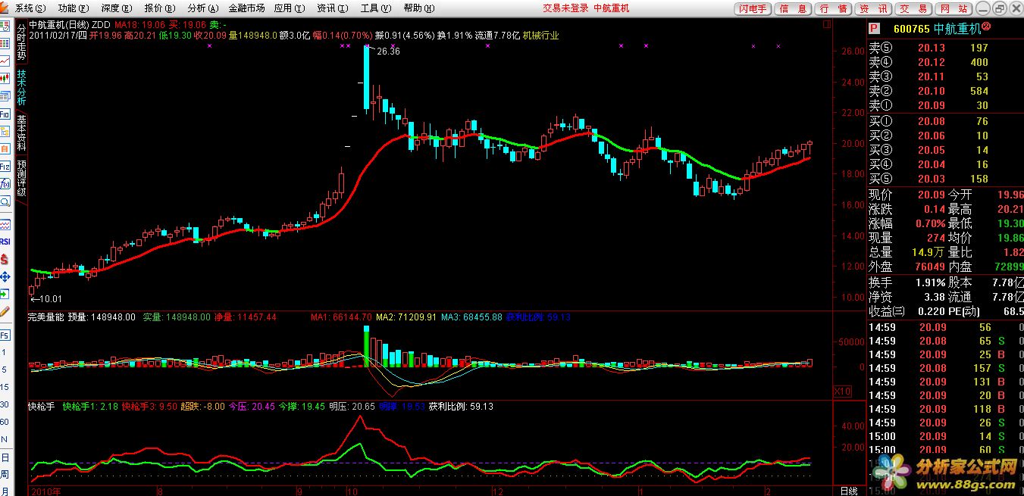Open the 帮助(H) menu

point(418,8)
